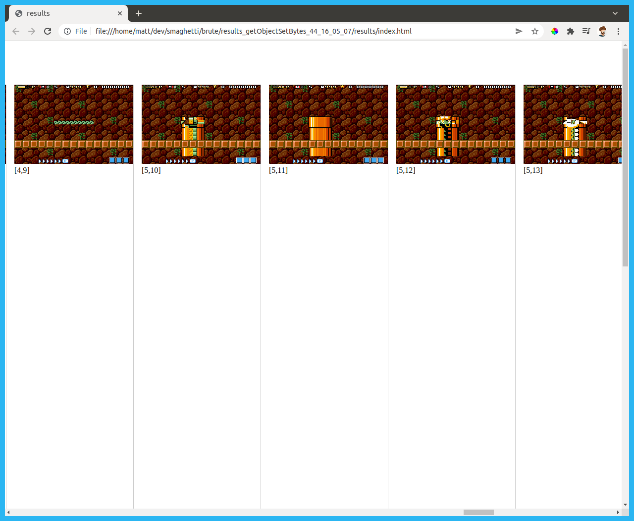Image resolution: width=634 pixels, height=521 pixels.
Task: Click the vertical scrollbar down arrow
Action: pos(625,505)
